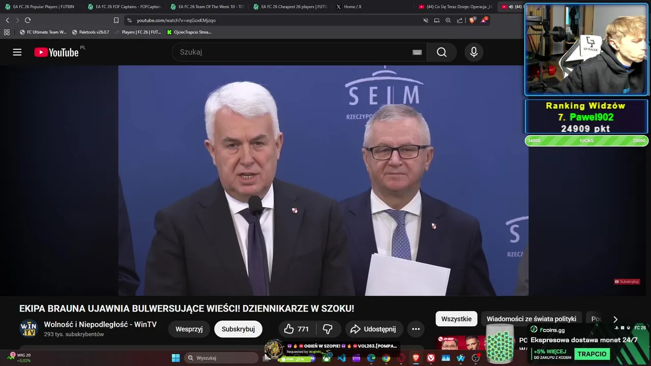The width and height of the screenshot is (651, 366).
Task: Bookmark this page icon in address bar
Action: click(x=116, y=20)
